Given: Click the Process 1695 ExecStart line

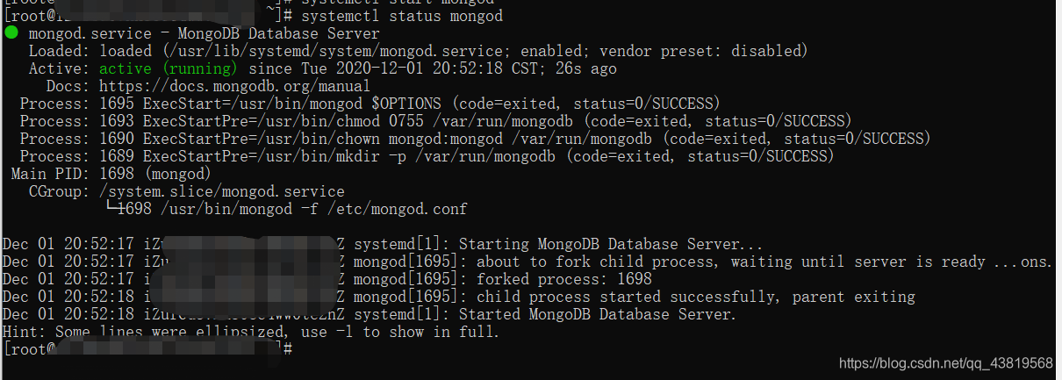Looking at the screenshot, I should 369,104.
